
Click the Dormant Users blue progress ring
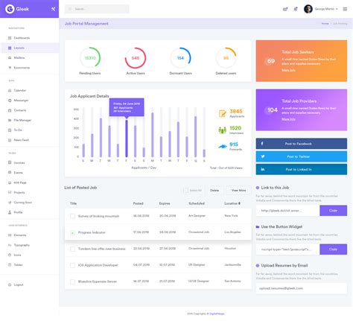pos(180,58)
